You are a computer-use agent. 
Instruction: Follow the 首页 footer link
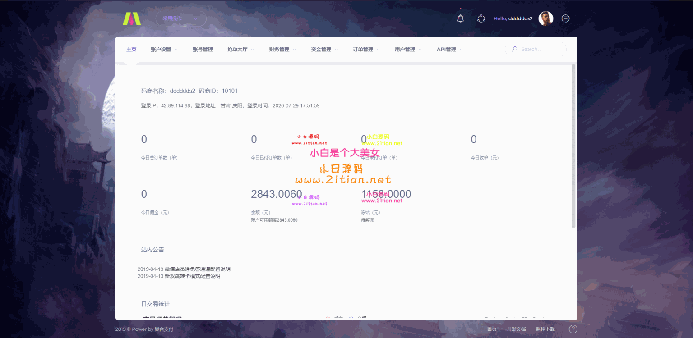coord(492,329)
